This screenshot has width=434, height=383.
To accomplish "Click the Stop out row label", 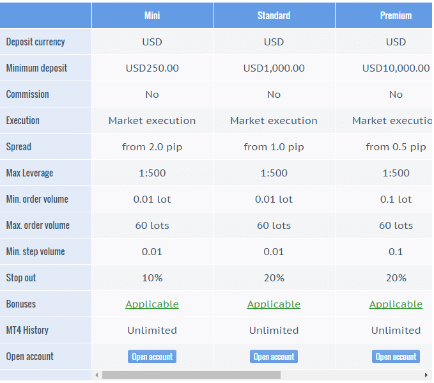I will coord(21,277).
